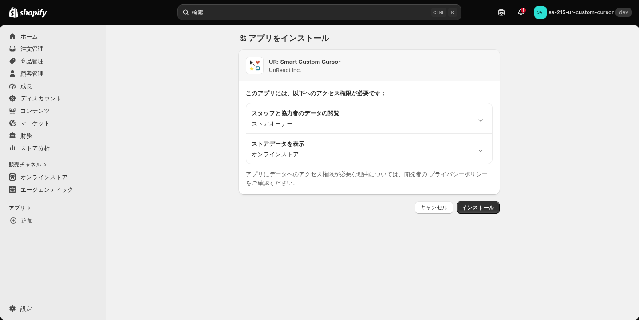Click the apps grid icon beside アプリをインストール
Screen dimensions: 639x320
click(x=243, y=39)
